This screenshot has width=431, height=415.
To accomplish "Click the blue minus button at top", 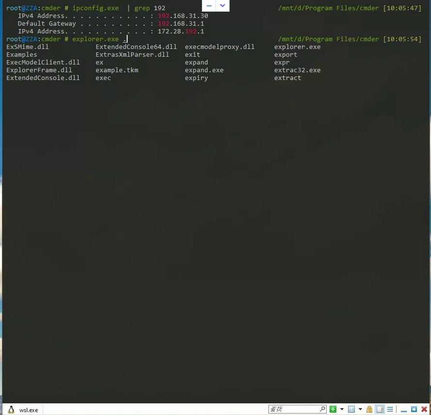I will (x=209, y=5).
